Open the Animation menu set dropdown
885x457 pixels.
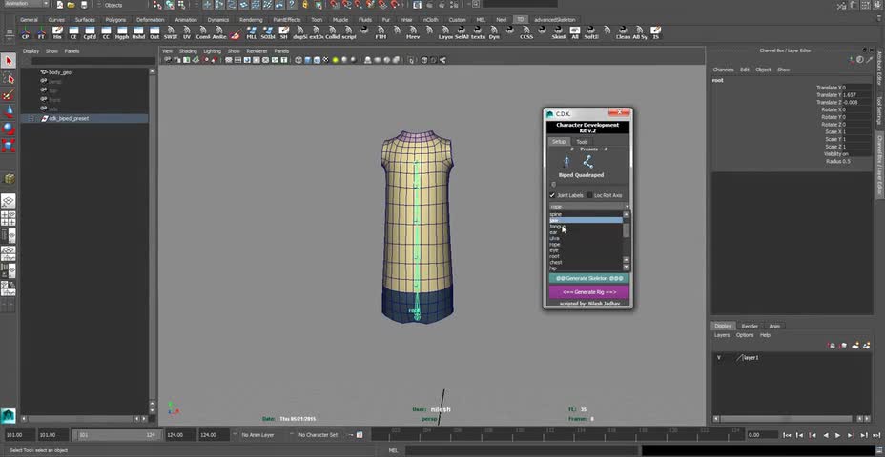pyautogui.click(x=29, y=4)
